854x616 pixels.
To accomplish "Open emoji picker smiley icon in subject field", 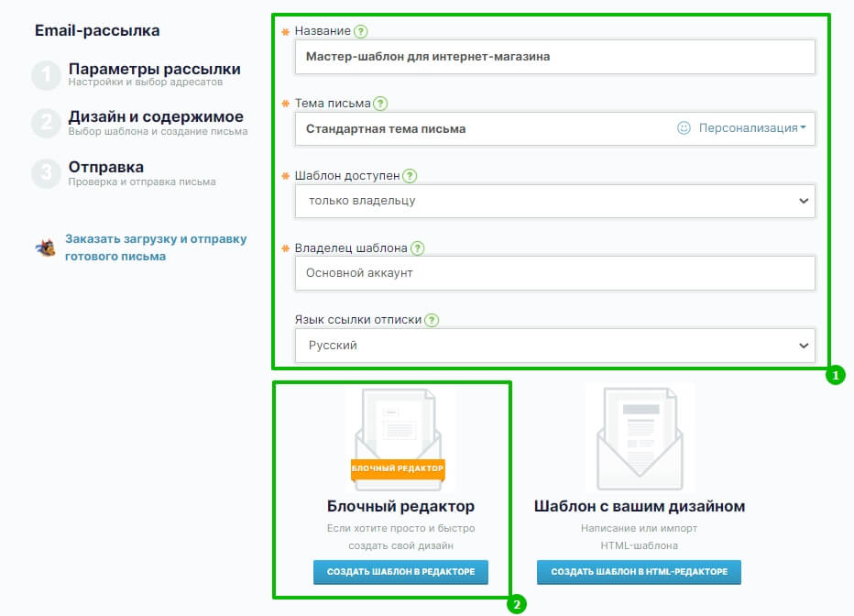I will [x=684, y=128].
